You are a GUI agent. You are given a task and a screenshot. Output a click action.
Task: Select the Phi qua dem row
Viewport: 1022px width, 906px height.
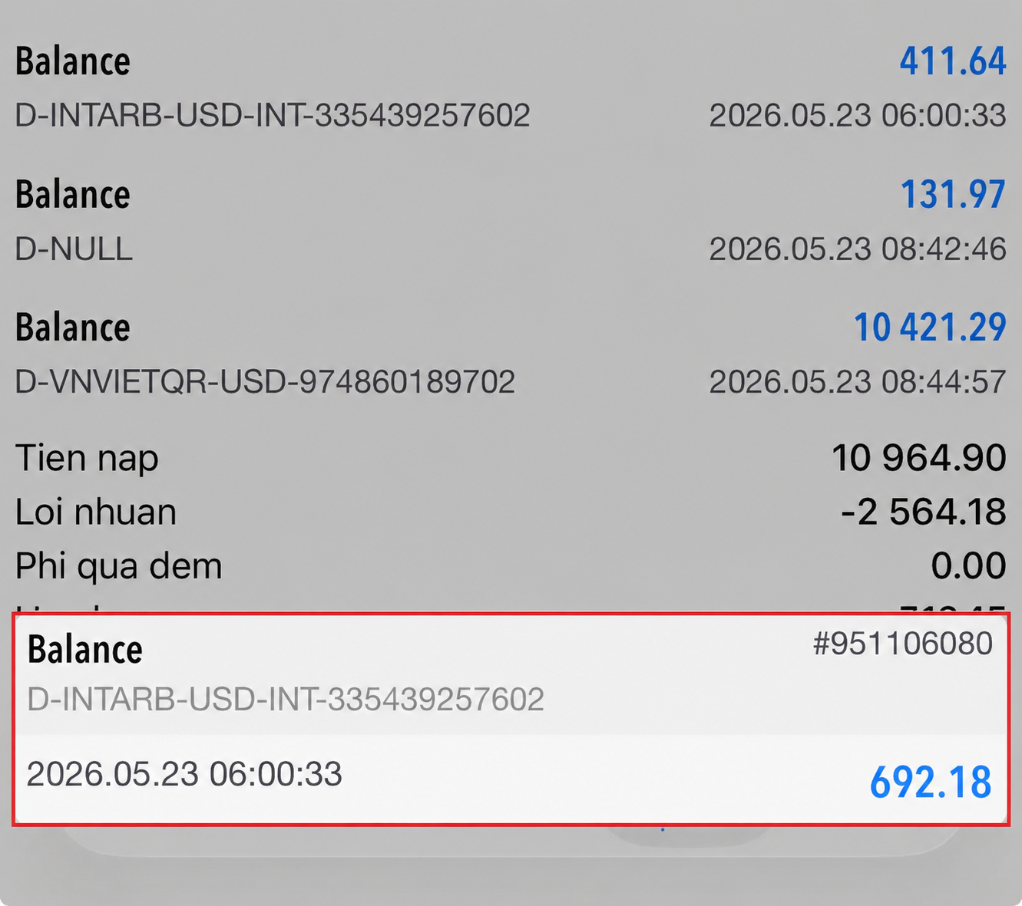pos(511,566)
